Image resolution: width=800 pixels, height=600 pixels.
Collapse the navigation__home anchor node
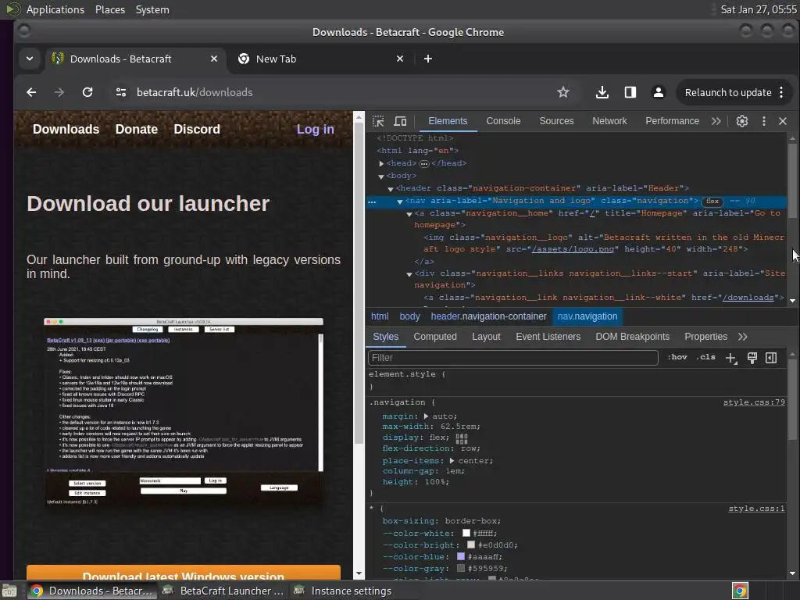409,214
